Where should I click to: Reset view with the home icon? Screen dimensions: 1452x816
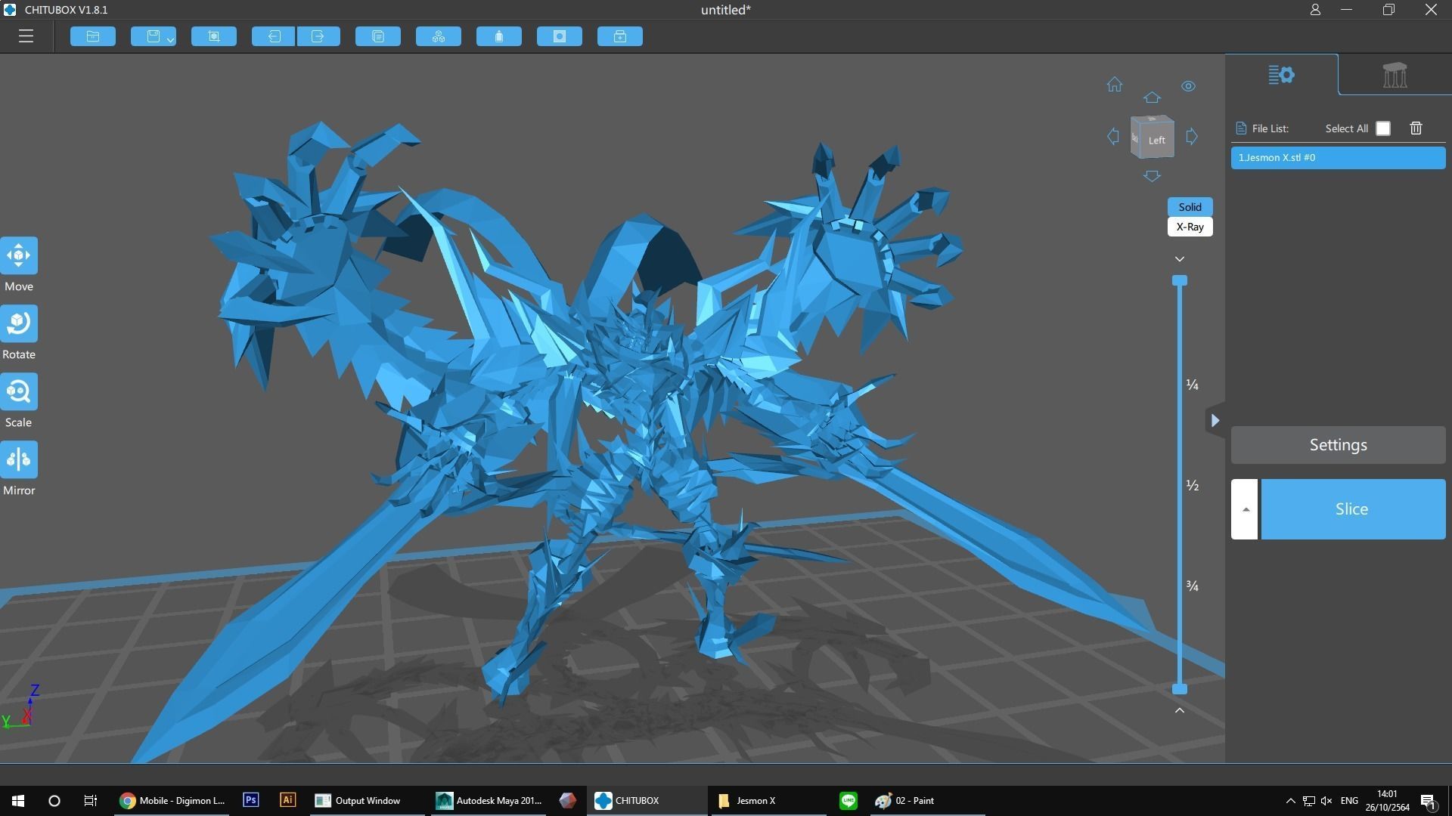coord(1115,85)
